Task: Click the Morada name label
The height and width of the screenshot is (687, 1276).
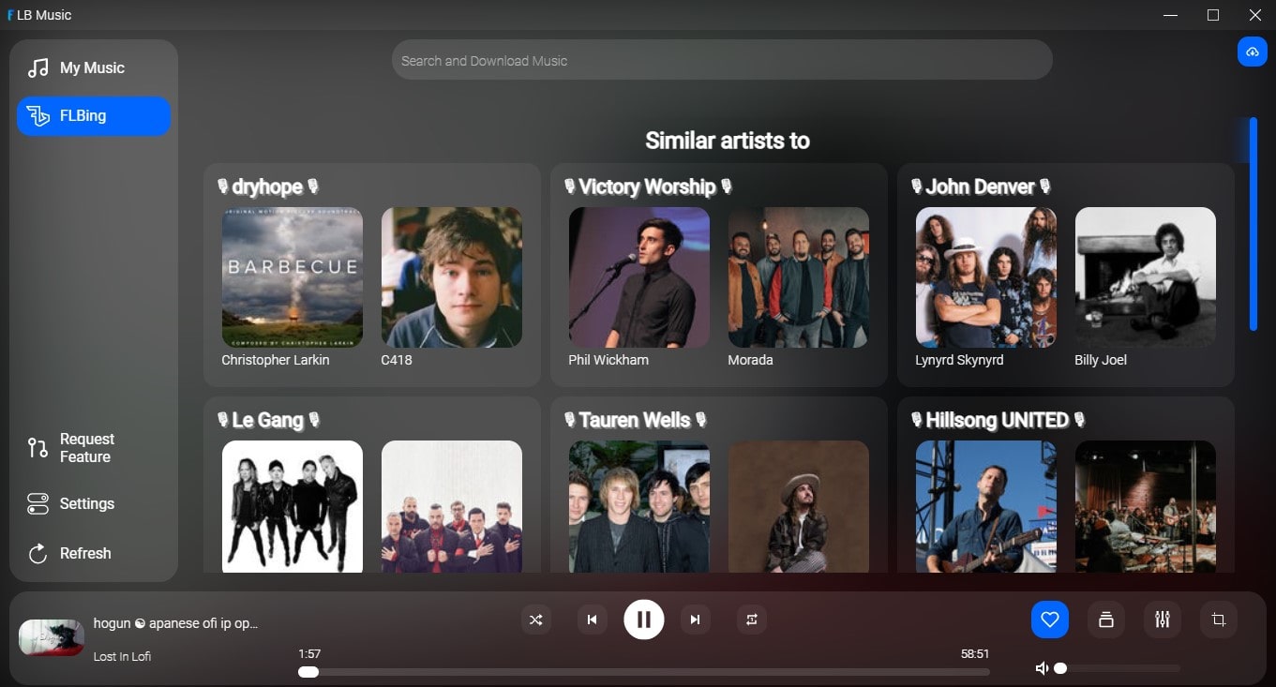Action: click(750, 360)
